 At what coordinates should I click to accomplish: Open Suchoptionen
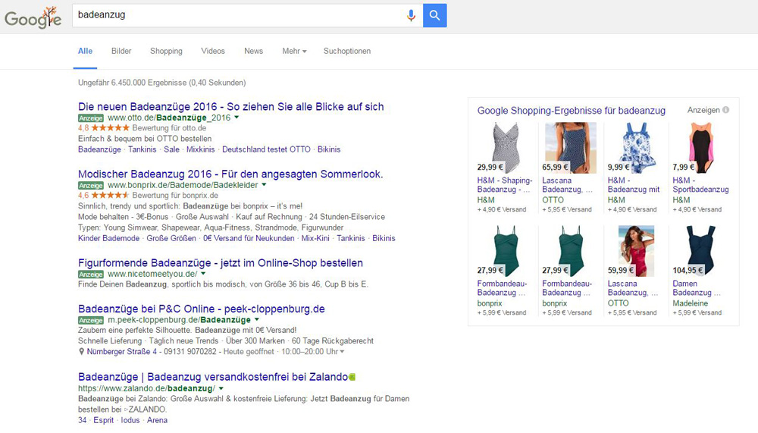347,51
